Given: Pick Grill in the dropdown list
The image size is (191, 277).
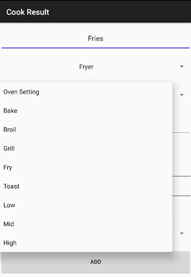Looking at the screenshot, I should (x=9, y=148).
